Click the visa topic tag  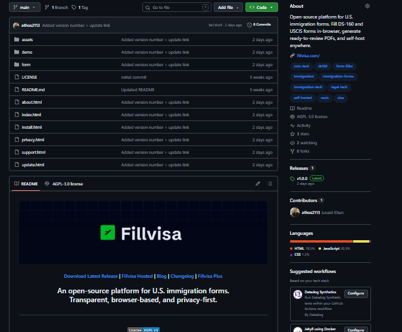pos(341,98)
